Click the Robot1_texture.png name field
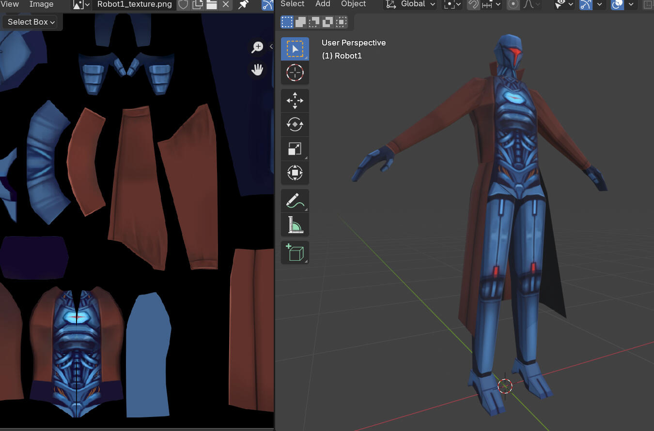654x431 pixels. point(134,5)
